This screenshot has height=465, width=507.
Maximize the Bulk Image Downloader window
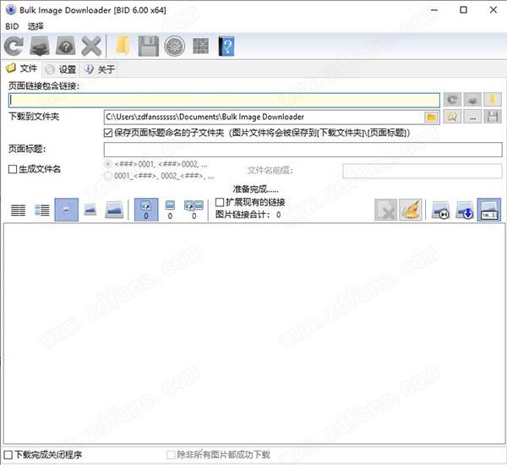pyautogui.click(x=463, y=10)
